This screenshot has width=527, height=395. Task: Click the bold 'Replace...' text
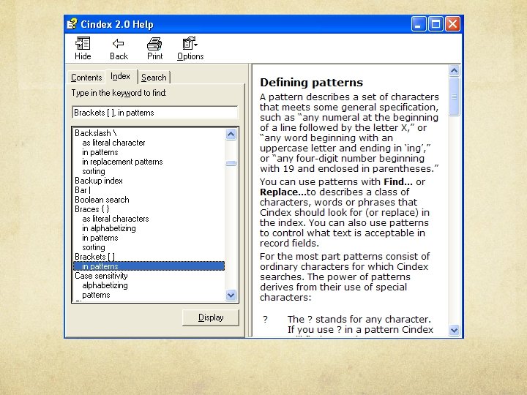[x=283, y=192]
